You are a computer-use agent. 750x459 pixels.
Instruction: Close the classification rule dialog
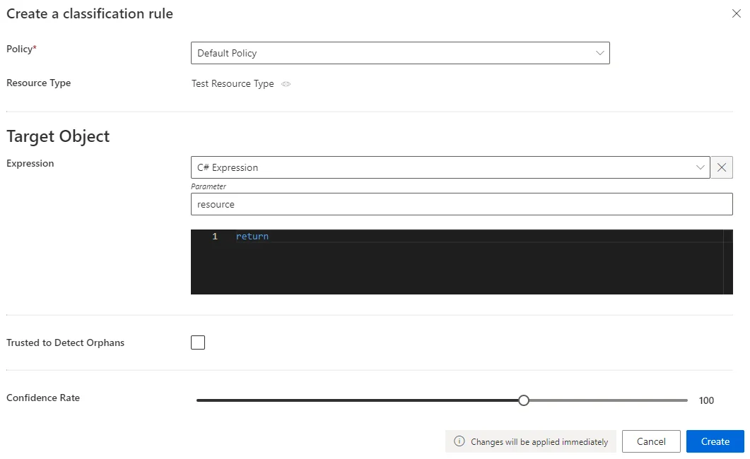(x=736, y=13)
